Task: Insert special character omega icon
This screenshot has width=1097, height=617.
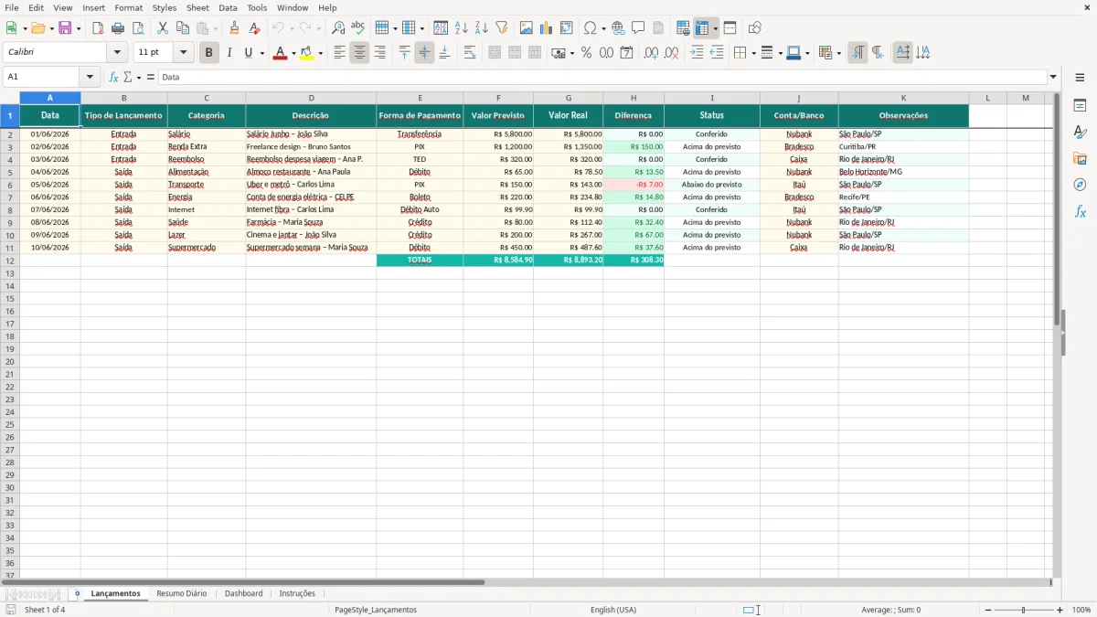Action: [591, 28]
